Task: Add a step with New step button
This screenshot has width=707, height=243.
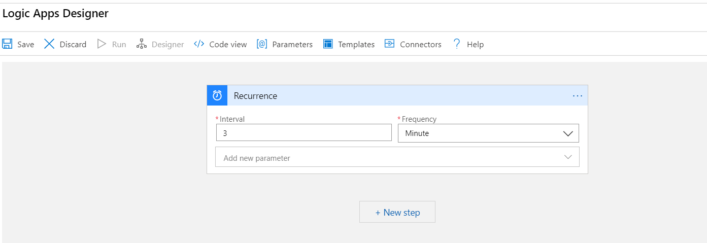Action: pyautogui.click(x=397, y=212)
